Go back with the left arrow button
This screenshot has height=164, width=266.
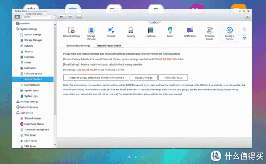click(62, 16)
